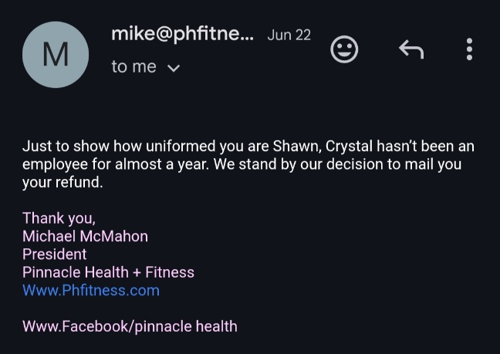500x354 pixels.
Task: Tap the name "Shawn" in the message
Action: click(296, 146)
